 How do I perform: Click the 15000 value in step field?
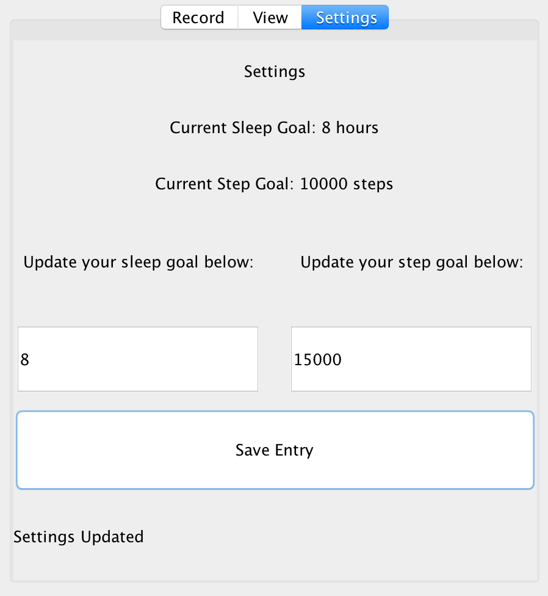click(318, 360)
